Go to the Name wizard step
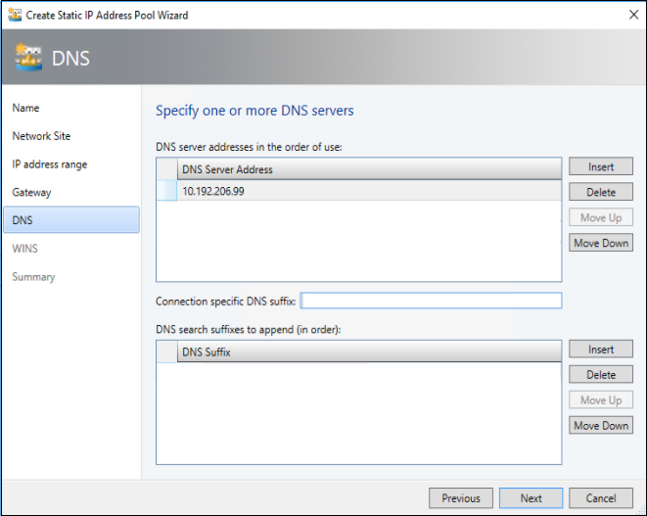 25,108
